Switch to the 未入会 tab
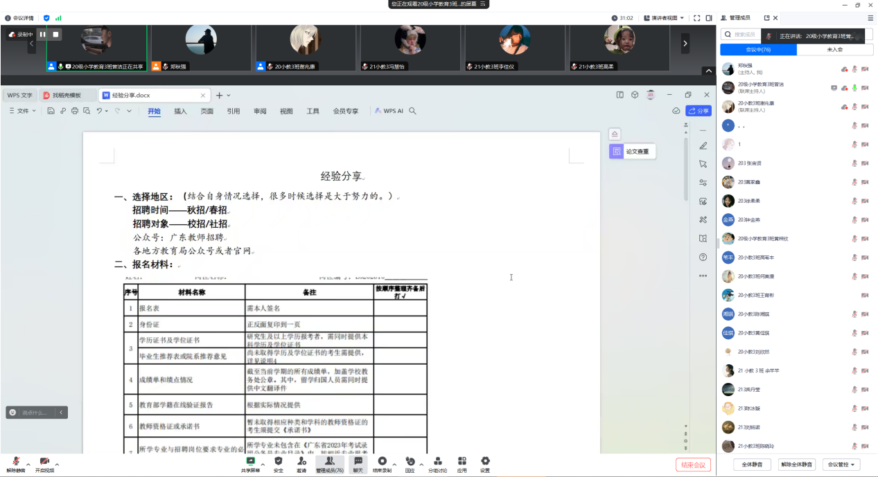Image resolution: width=878 pixels, height=477 pixels. 834,50
